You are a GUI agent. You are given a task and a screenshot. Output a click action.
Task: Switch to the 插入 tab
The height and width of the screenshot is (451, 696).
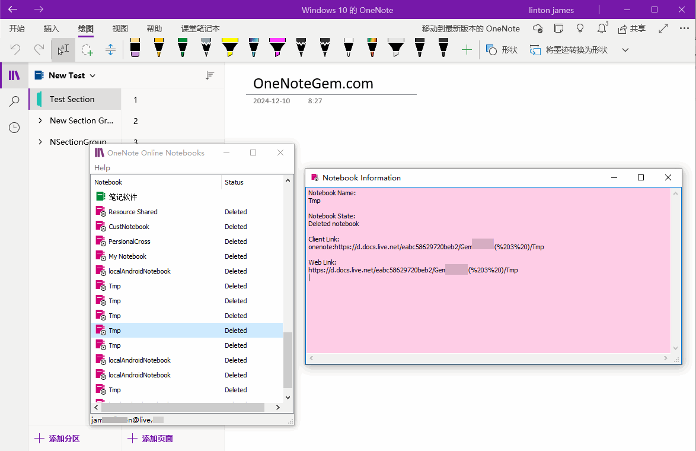52,28
